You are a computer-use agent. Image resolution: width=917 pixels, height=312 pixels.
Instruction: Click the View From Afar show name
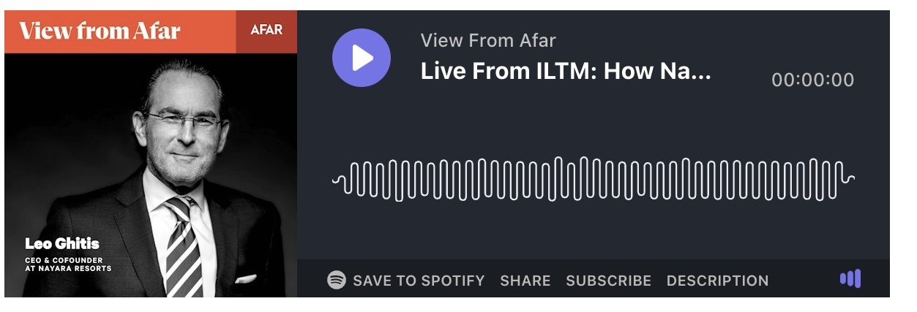(x=488, y=41)
